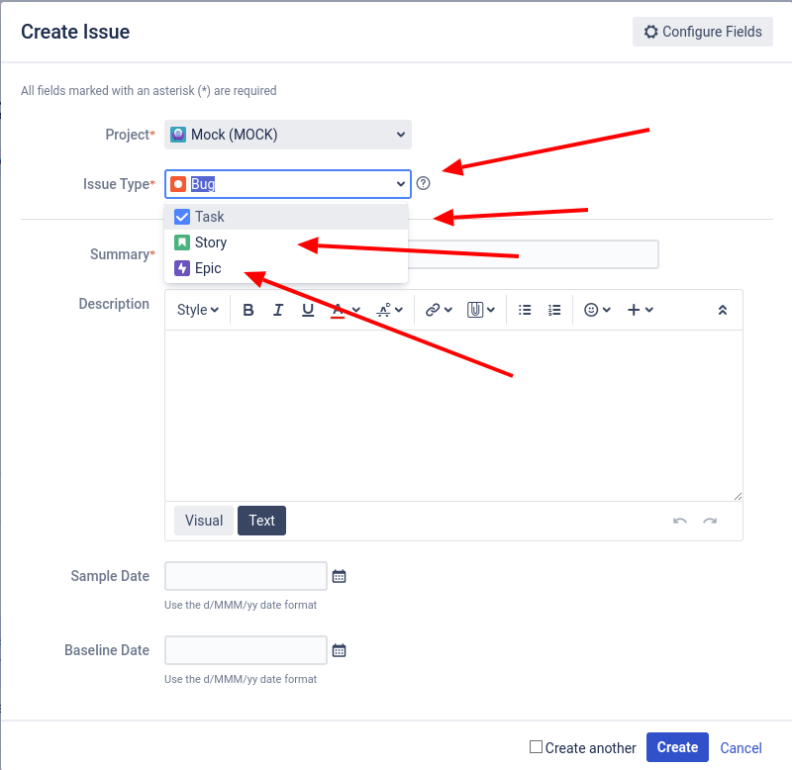Expand the text color options arrow

point(356,310)
